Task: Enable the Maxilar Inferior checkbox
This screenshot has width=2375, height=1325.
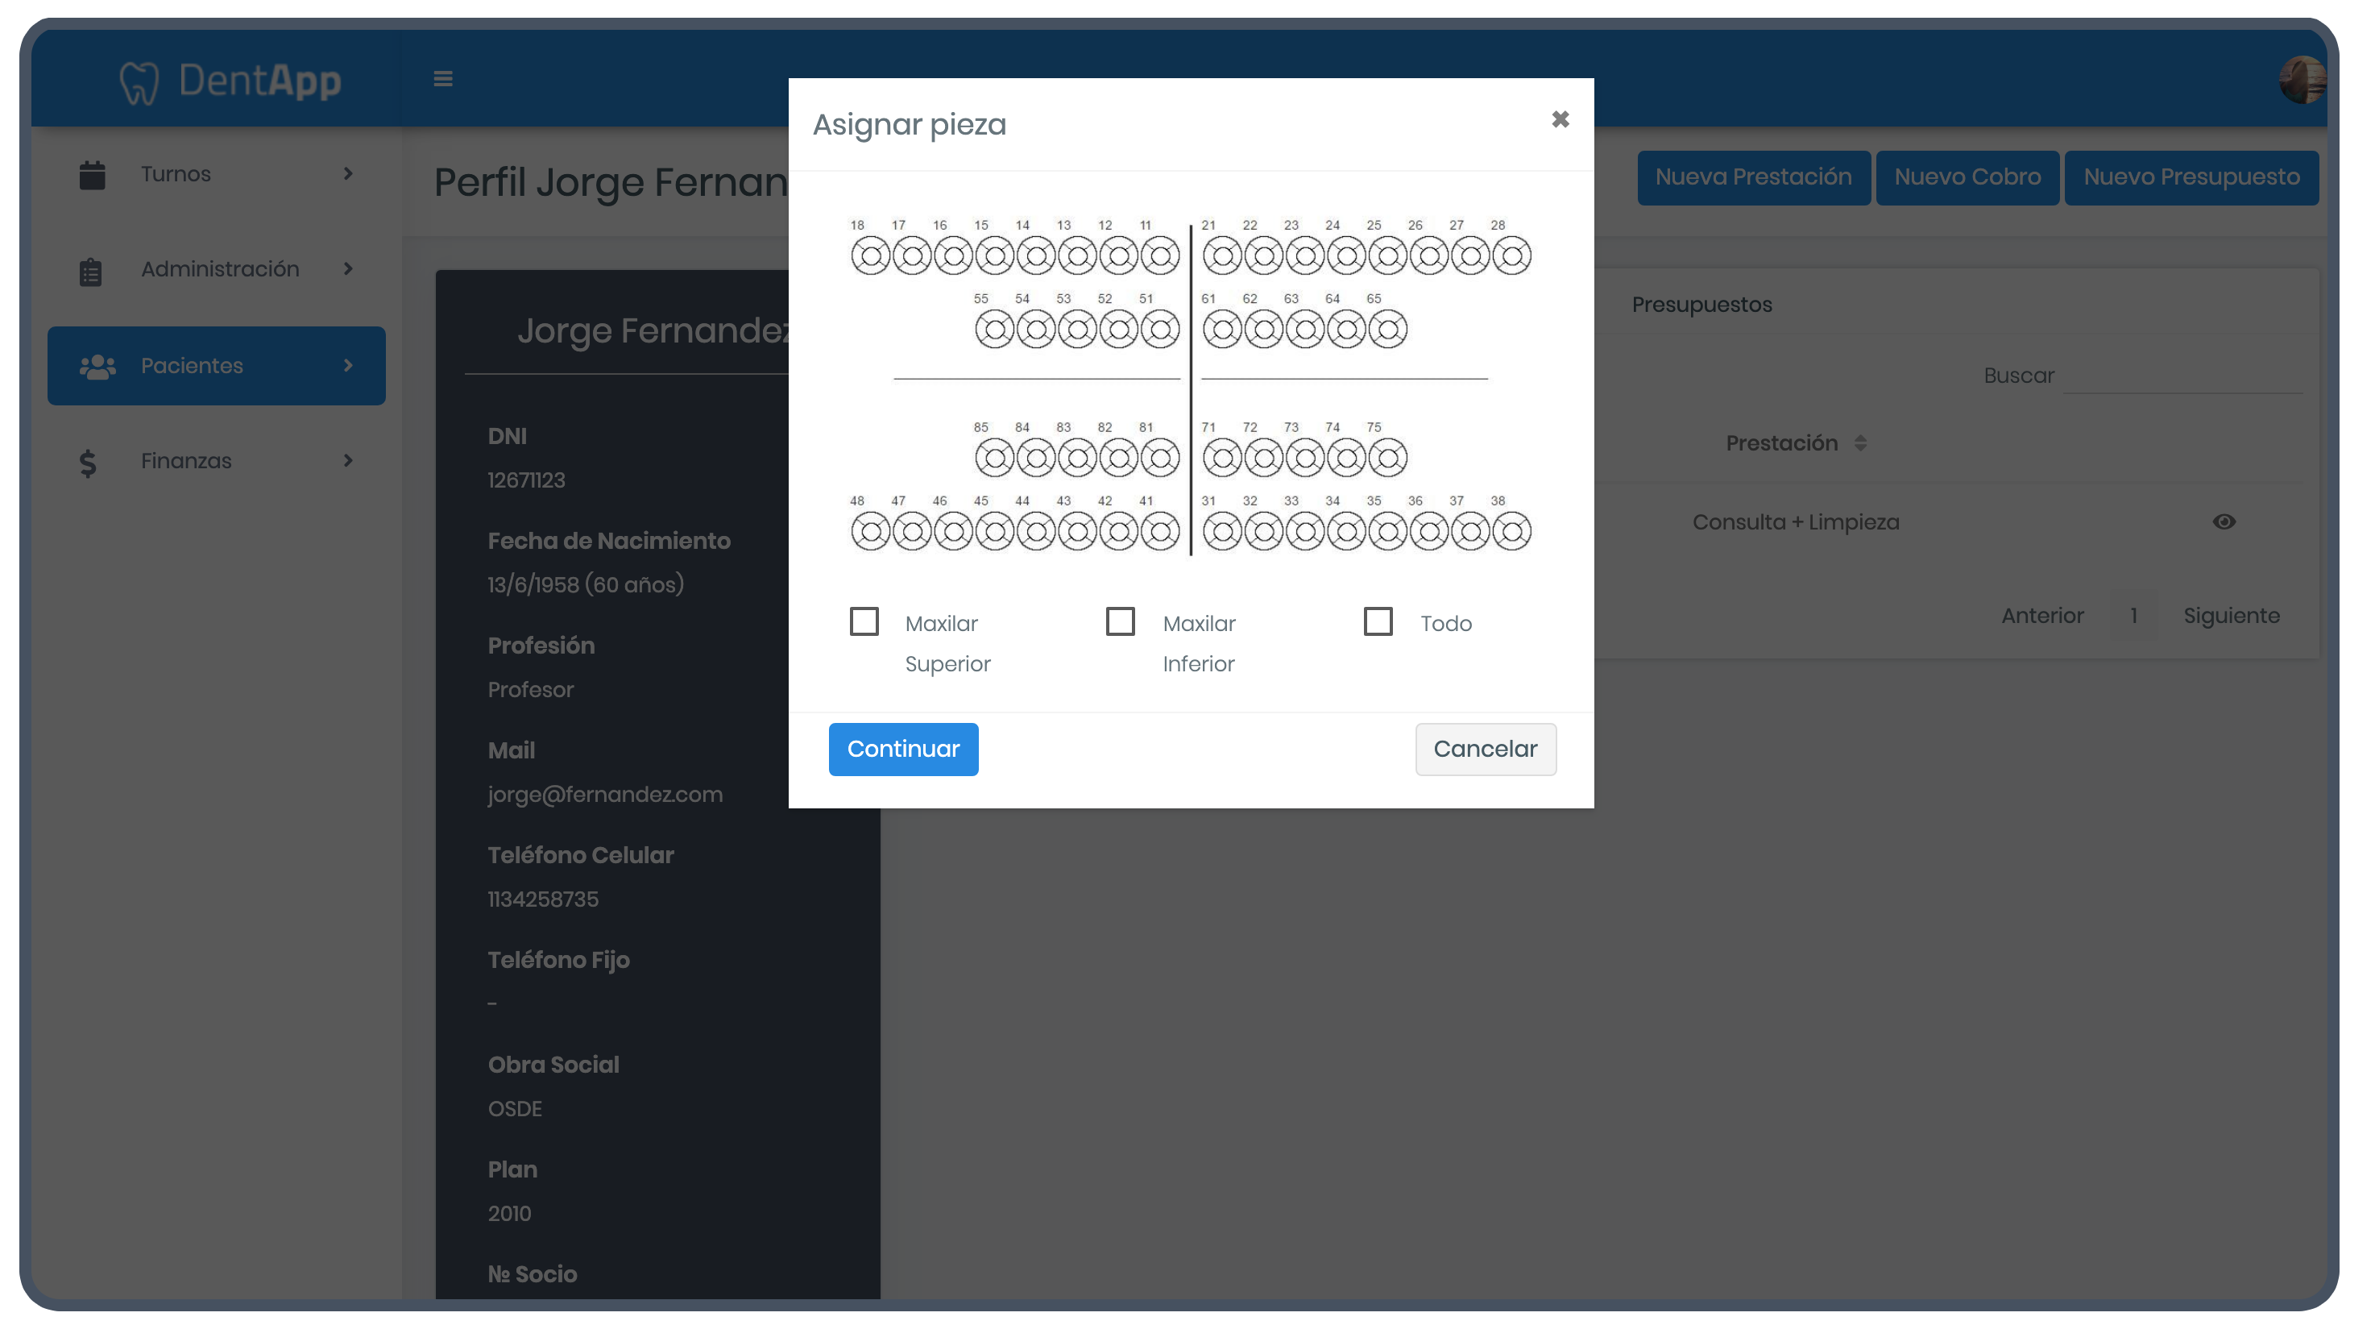Action: 1120,621
